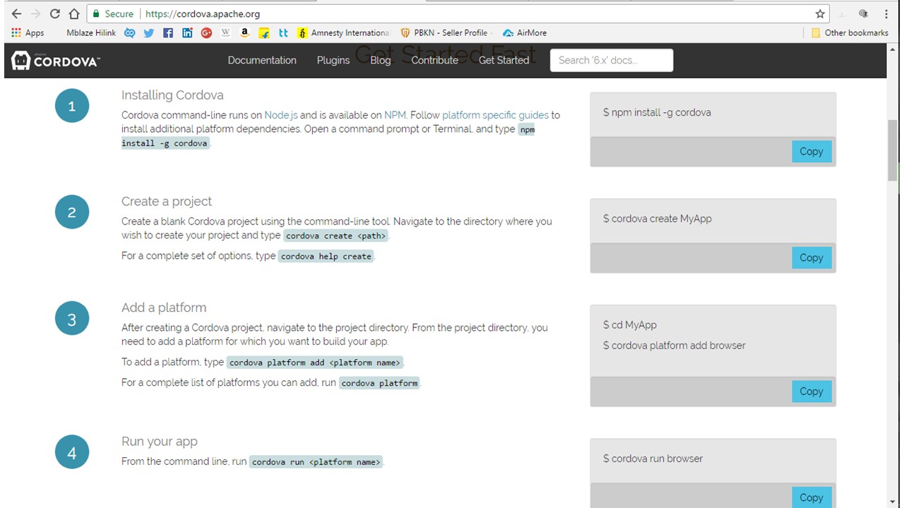The width and height of the screenshot is (904, 508).
Task: Open the Amazon bookmark icon
Action: pos(244,32)
